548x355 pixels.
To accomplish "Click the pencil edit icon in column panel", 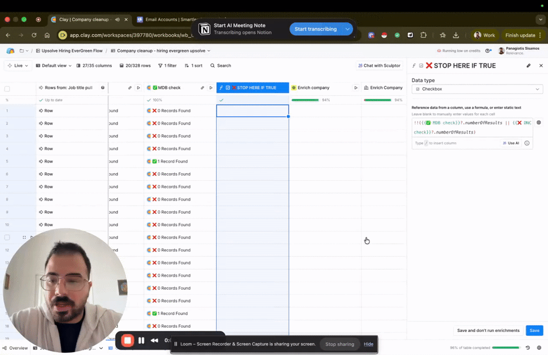I will coord(529,66).
